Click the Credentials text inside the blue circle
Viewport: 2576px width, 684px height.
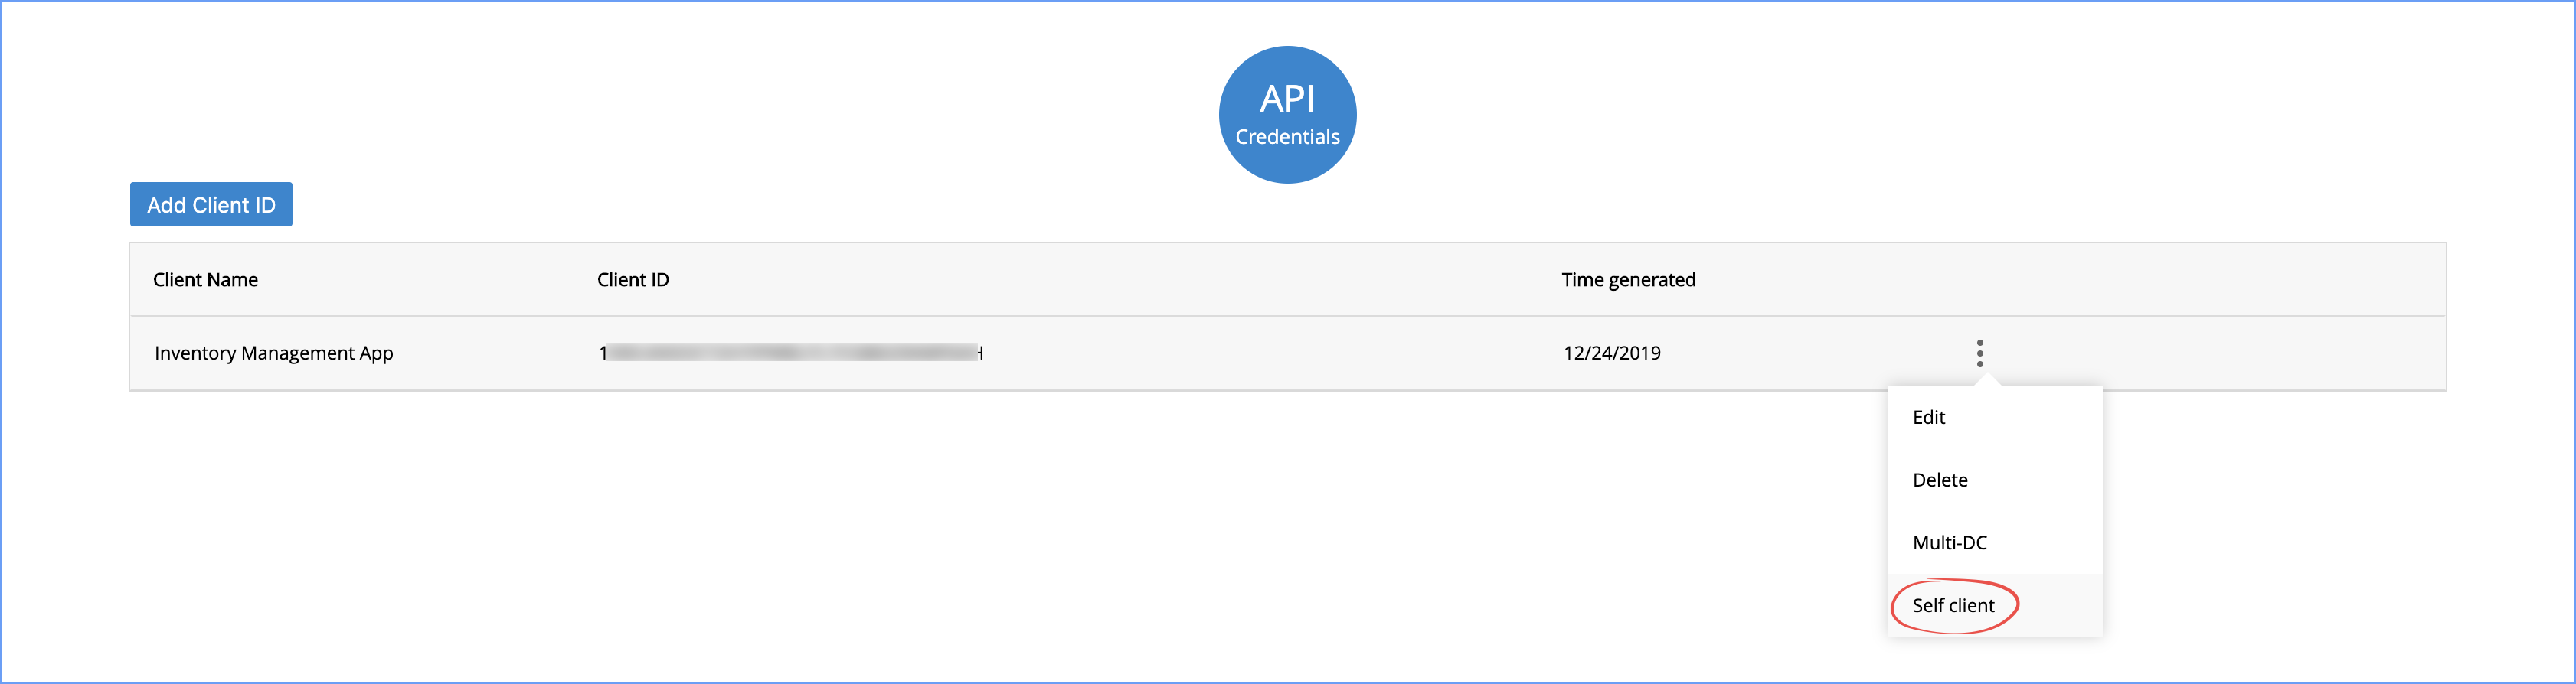1287,137
